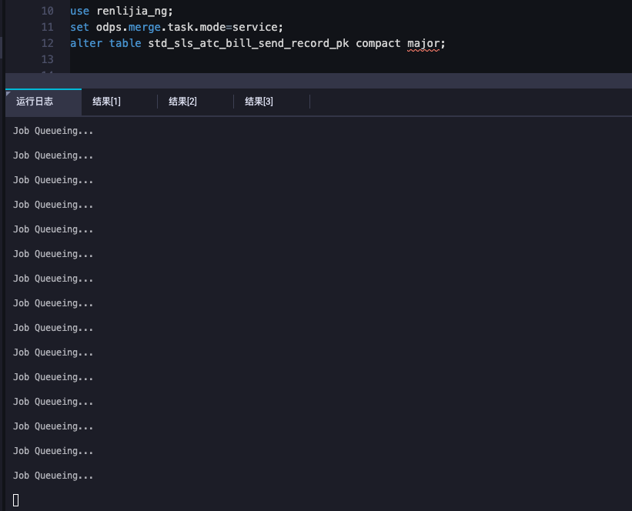The width and height of the screenshot is (632, 511).
Task: Click line number 10 in gutter
Action: click(x=47, y=11)
